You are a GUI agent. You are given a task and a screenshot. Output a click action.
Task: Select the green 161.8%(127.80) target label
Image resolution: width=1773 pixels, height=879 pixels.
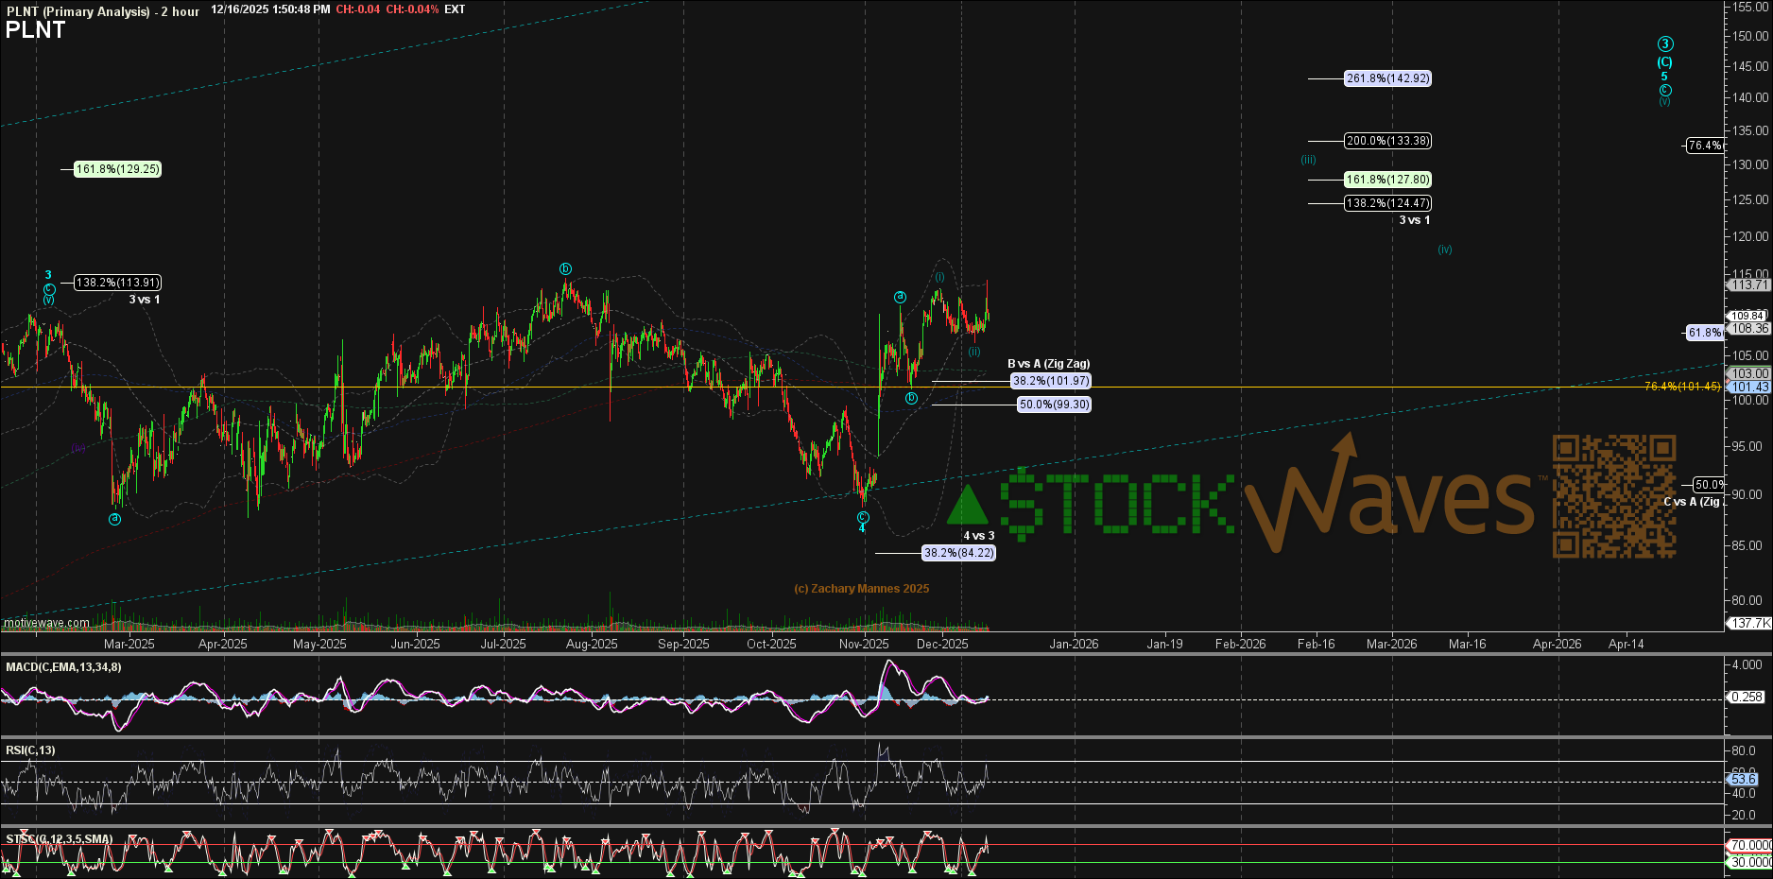click(1387, 180)
